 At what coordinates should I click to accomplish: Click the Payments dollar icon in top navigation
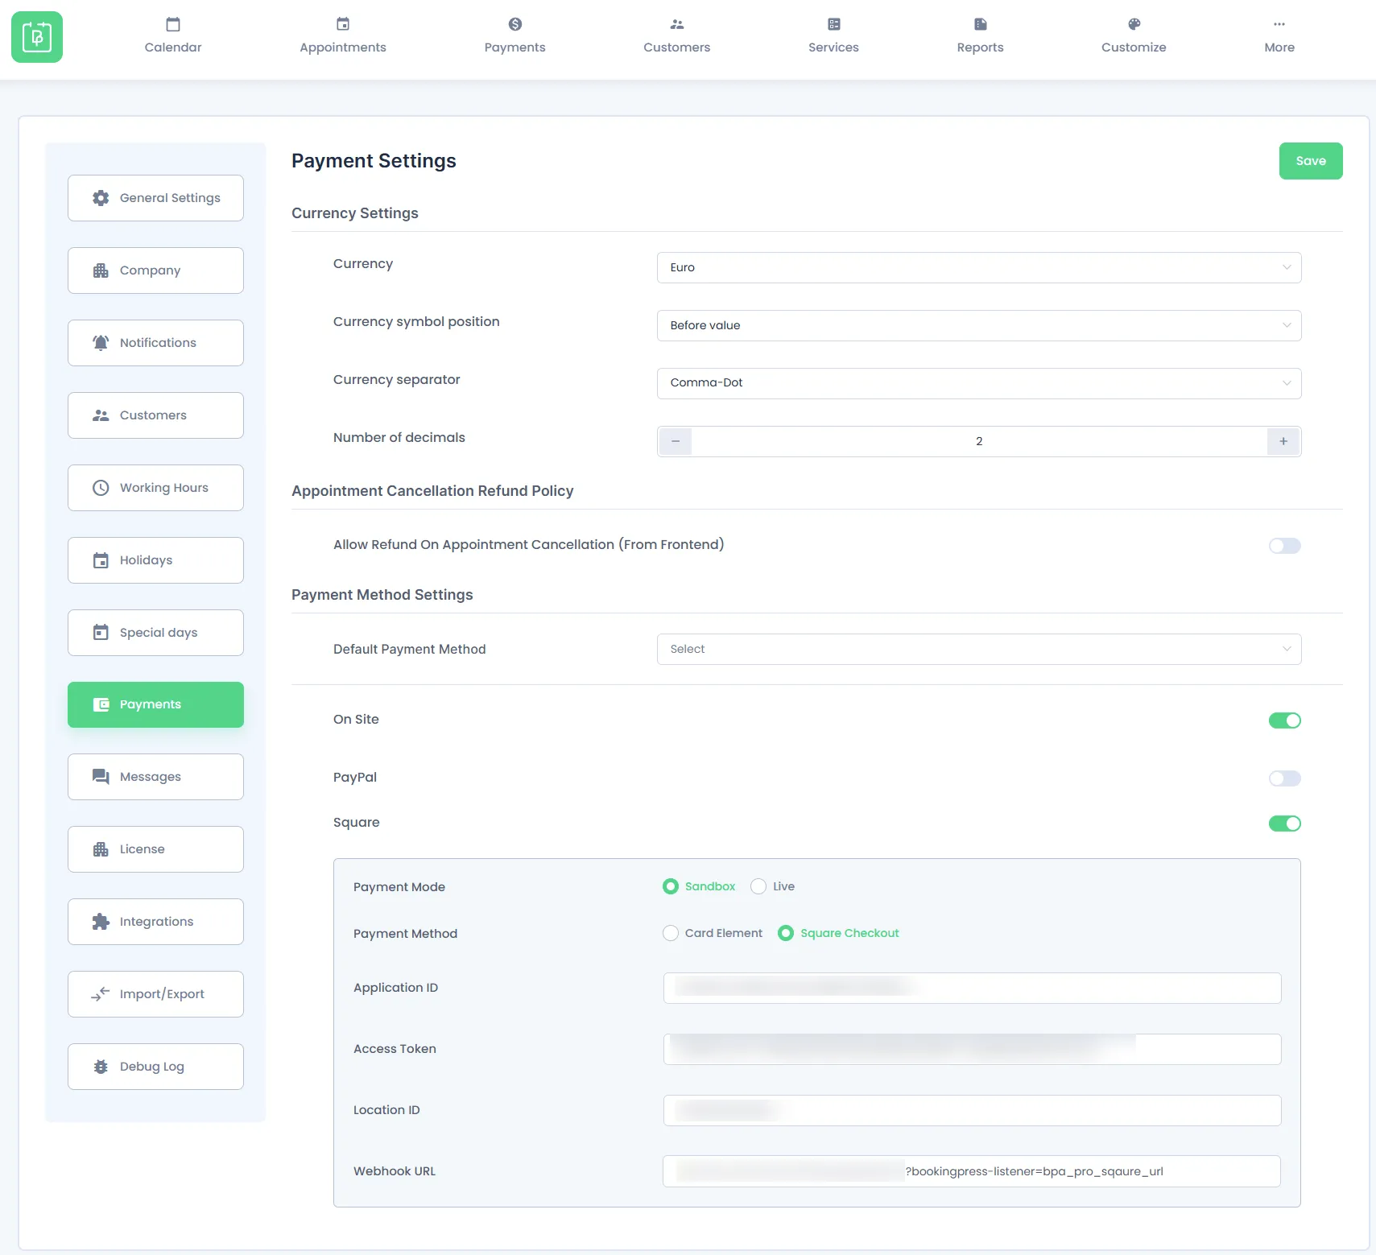515,24
